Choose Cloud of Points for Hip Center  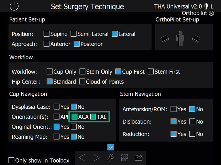[82, 82]
